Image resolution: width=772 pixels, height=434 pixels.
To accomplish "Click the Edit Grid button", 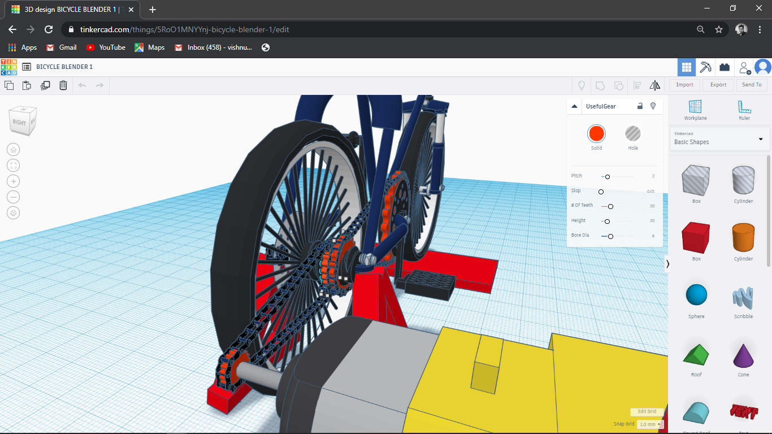I will (x=647, y=411).
